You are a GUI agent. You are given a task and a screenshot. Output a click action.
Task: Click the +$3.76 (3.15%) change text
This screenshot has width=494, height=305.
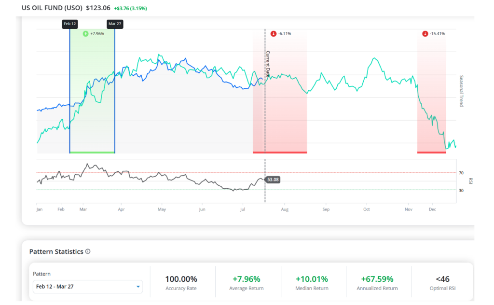(130, 9)
